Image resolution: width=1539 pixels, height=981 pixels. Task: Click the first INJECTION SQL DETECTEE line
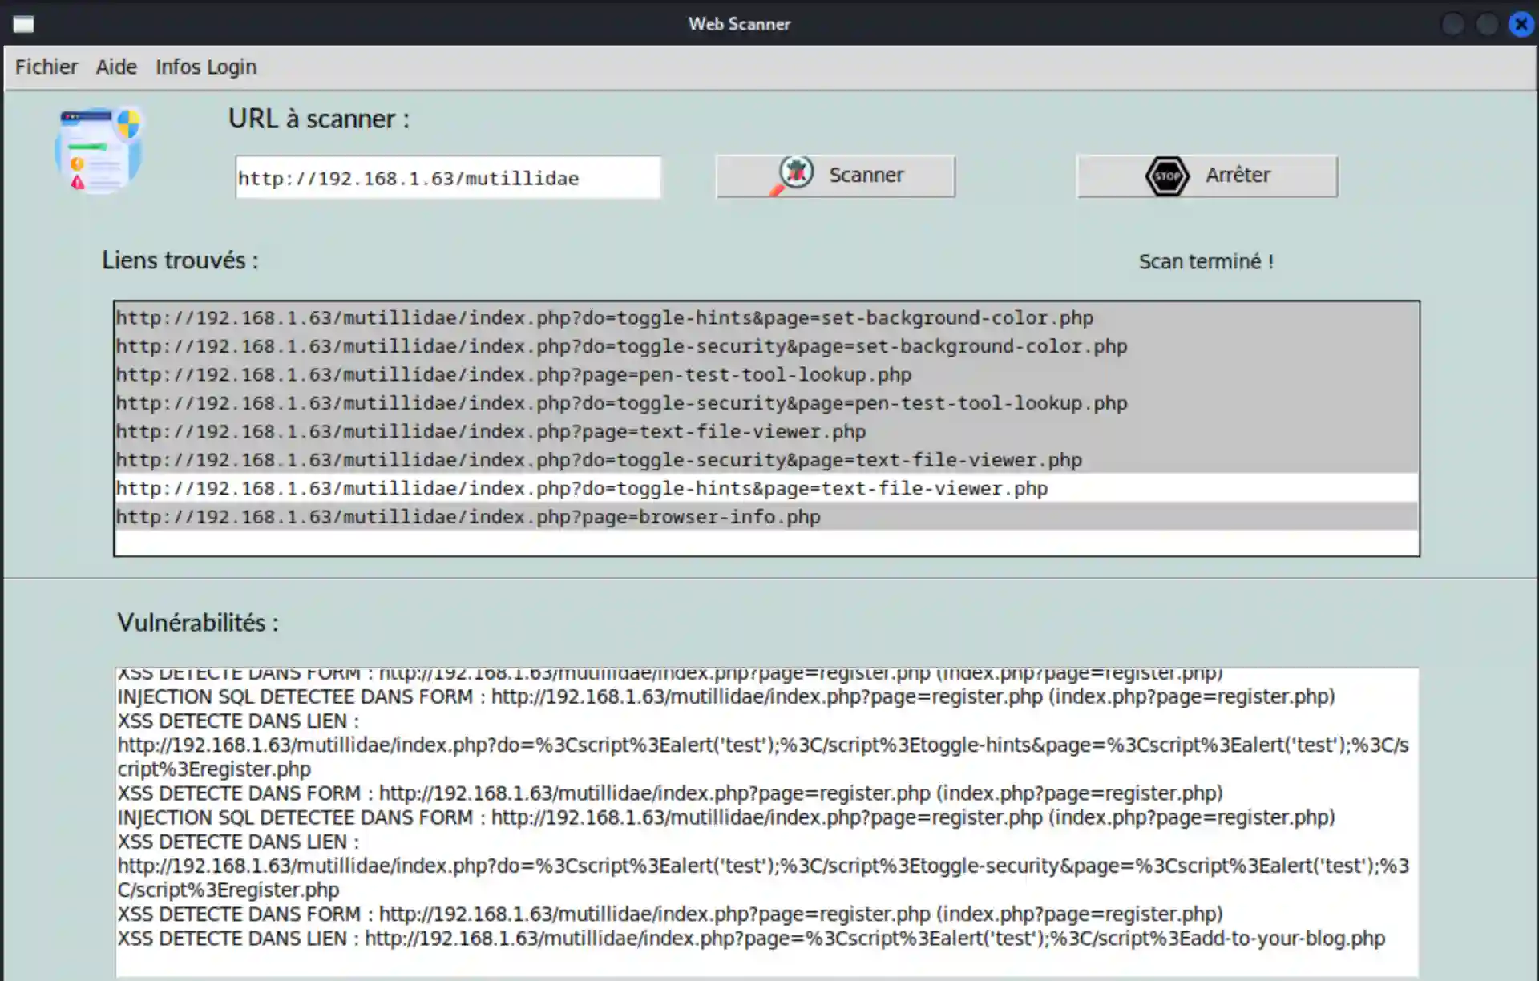725,696
